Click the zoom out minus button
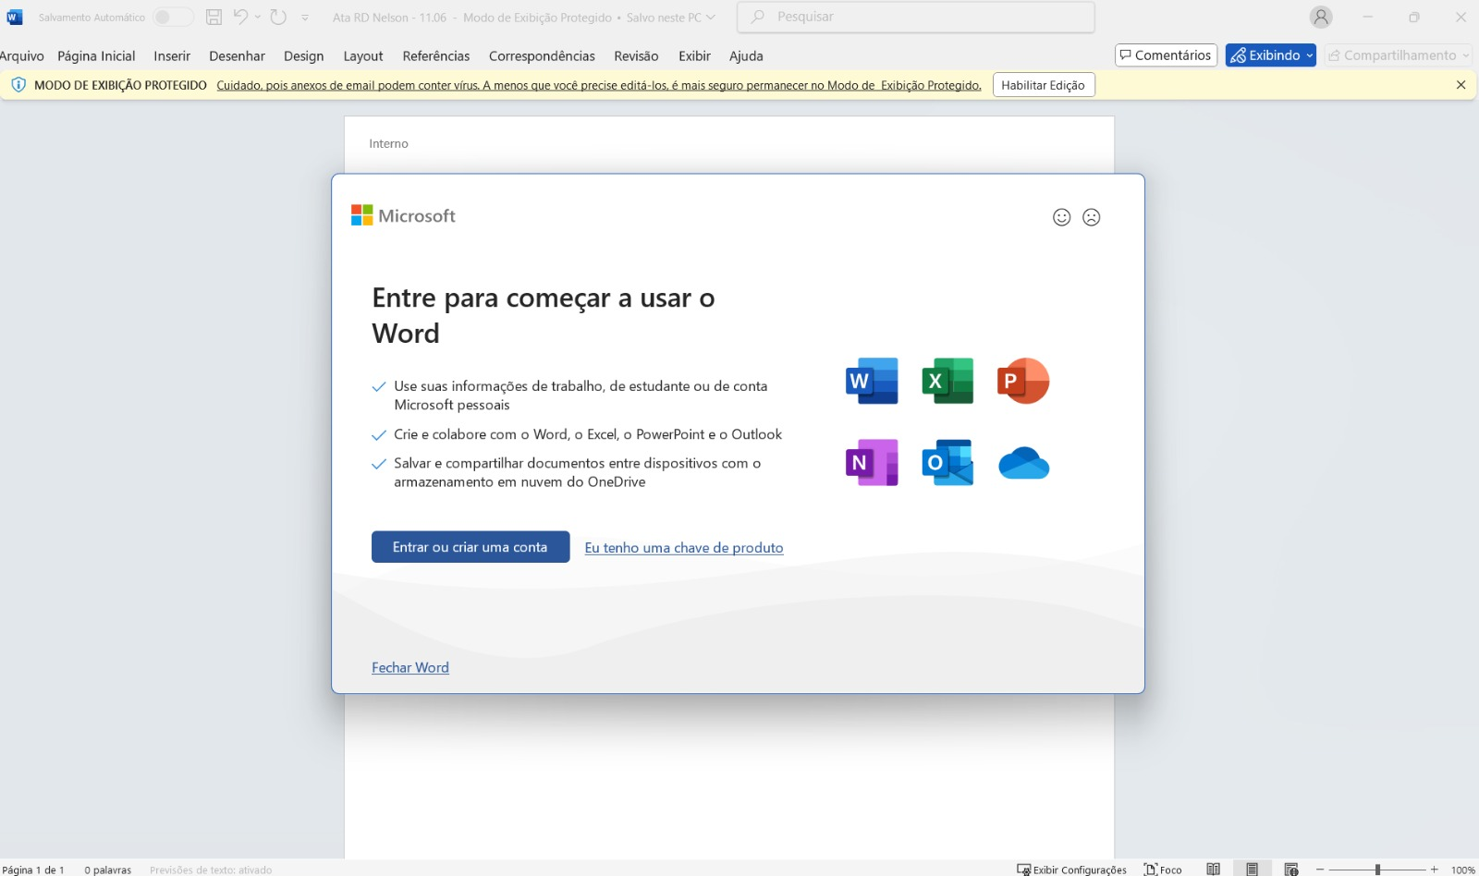 tap(1320, 870)
